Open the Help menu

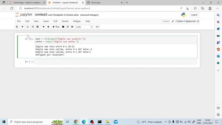click(88, 21)
